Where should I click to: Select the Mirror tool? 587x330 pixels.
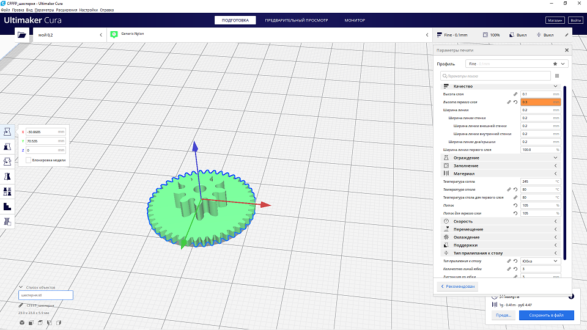pyautogui.click(x=8, y=177)
